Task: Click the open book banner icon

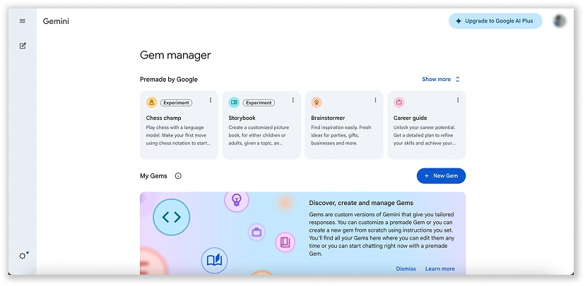Action: pyautogui.click(x=214, y=260)
